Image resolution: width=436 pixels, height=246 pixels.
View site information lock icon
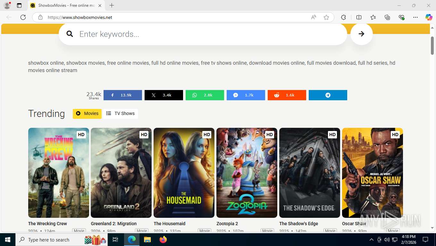[40, 17]
